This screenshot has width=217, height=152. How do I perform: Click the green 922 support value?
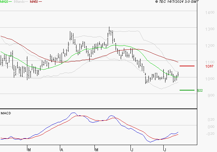click(200, 91)
